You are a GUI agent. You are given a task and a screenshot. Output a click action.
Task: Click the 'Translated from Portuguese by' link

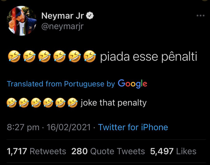[61, 84]
